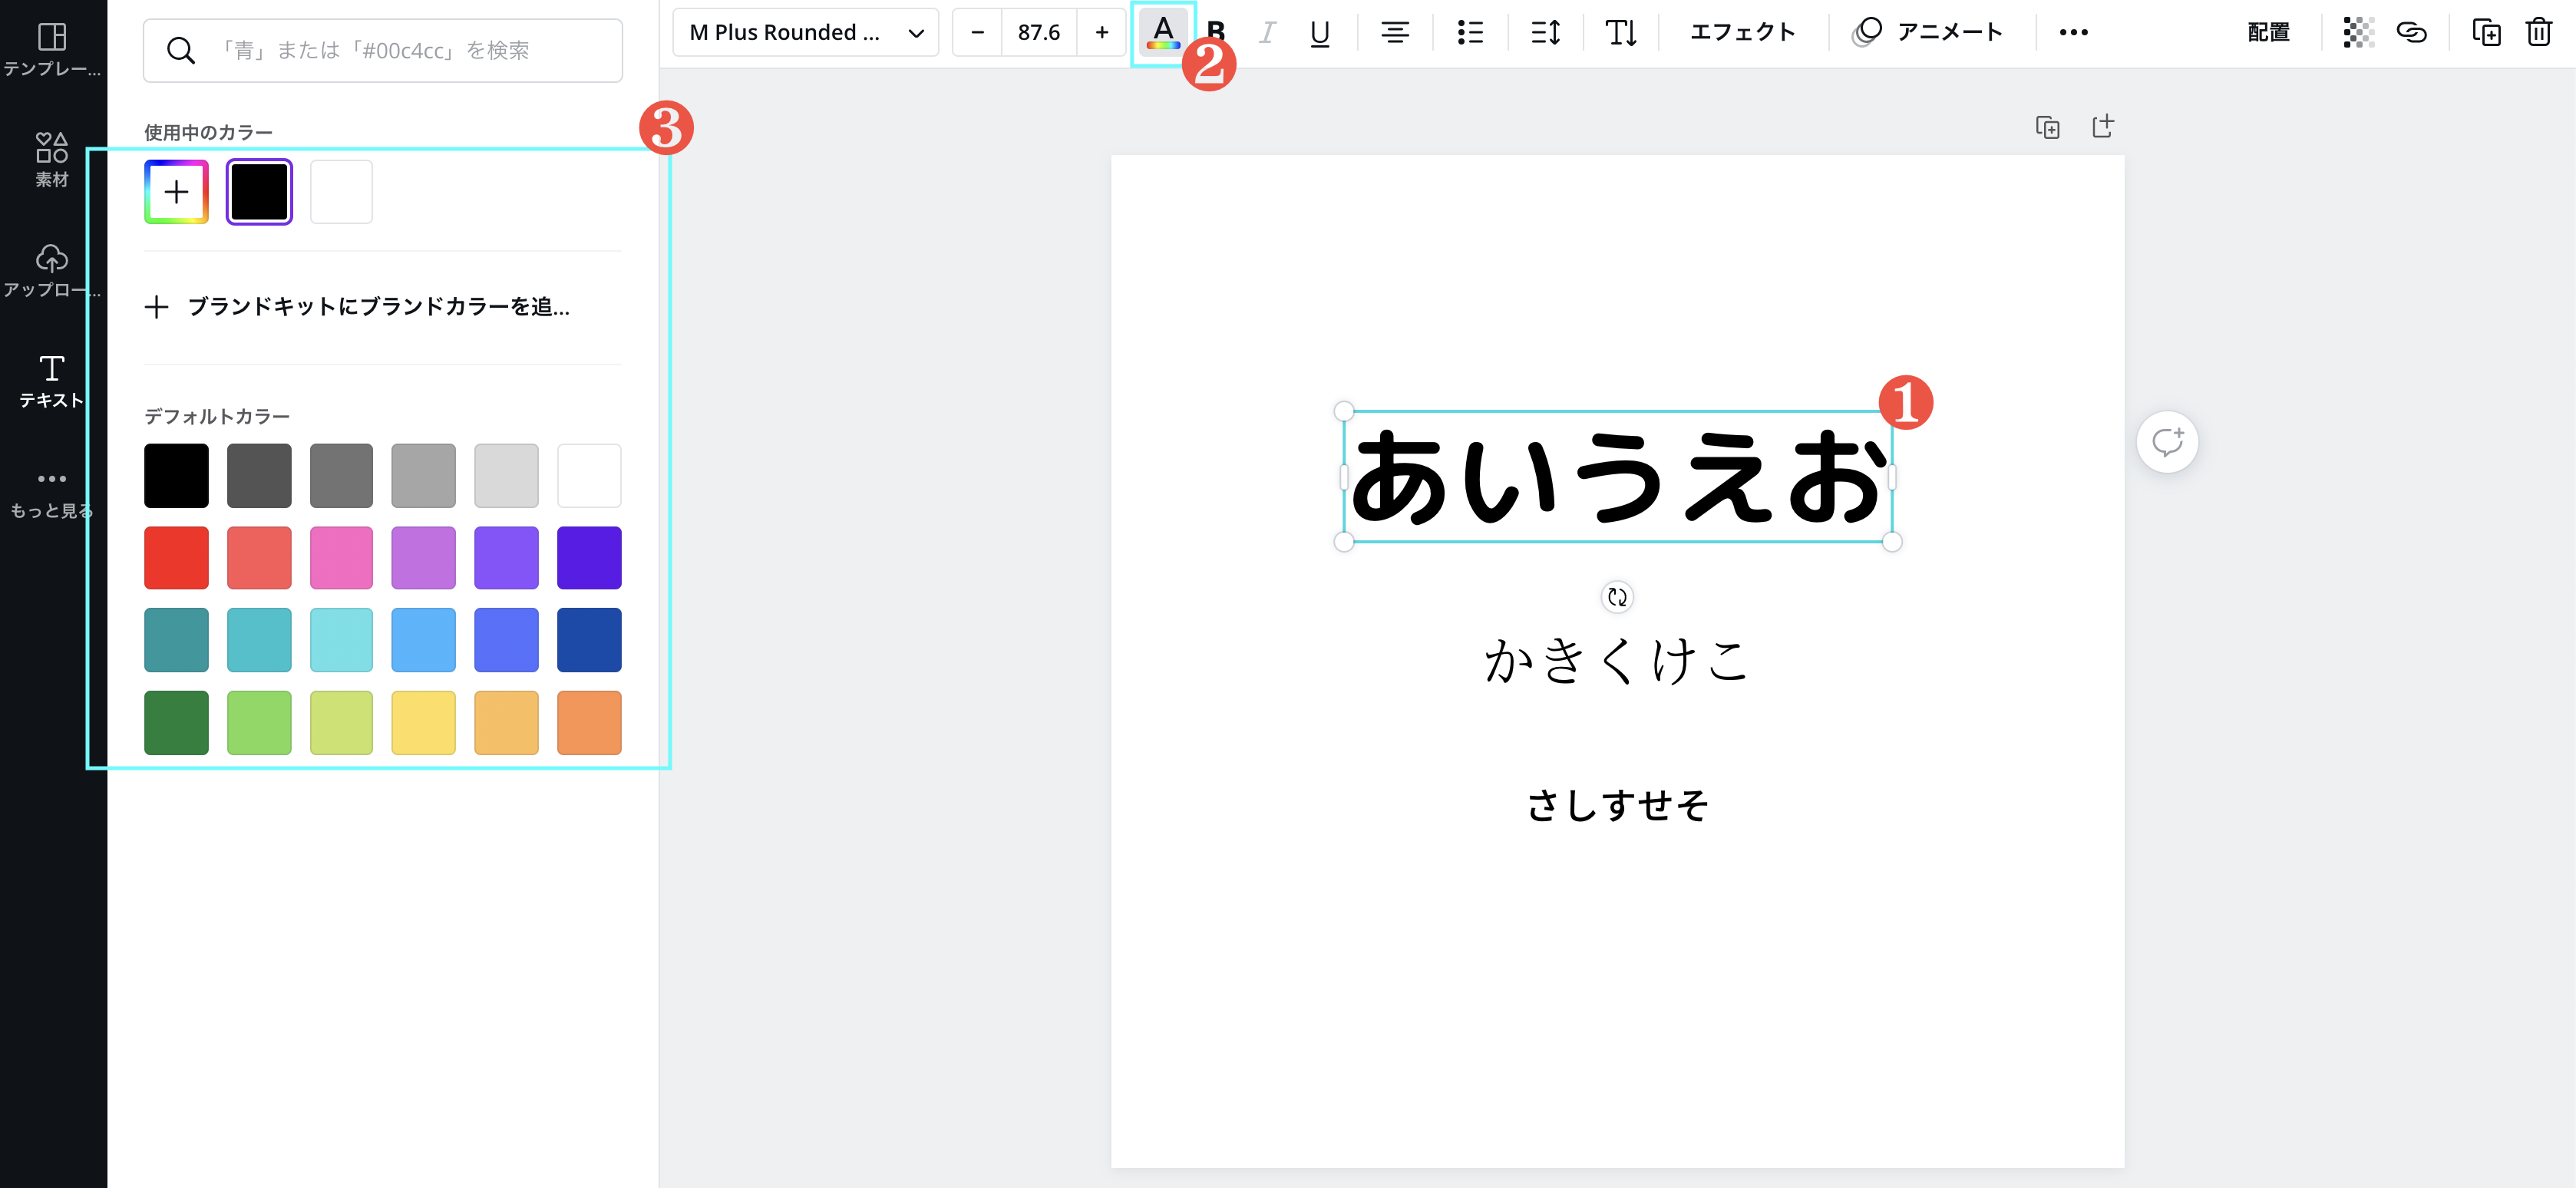Toggle italic formatting

[x=1267, y=32]
